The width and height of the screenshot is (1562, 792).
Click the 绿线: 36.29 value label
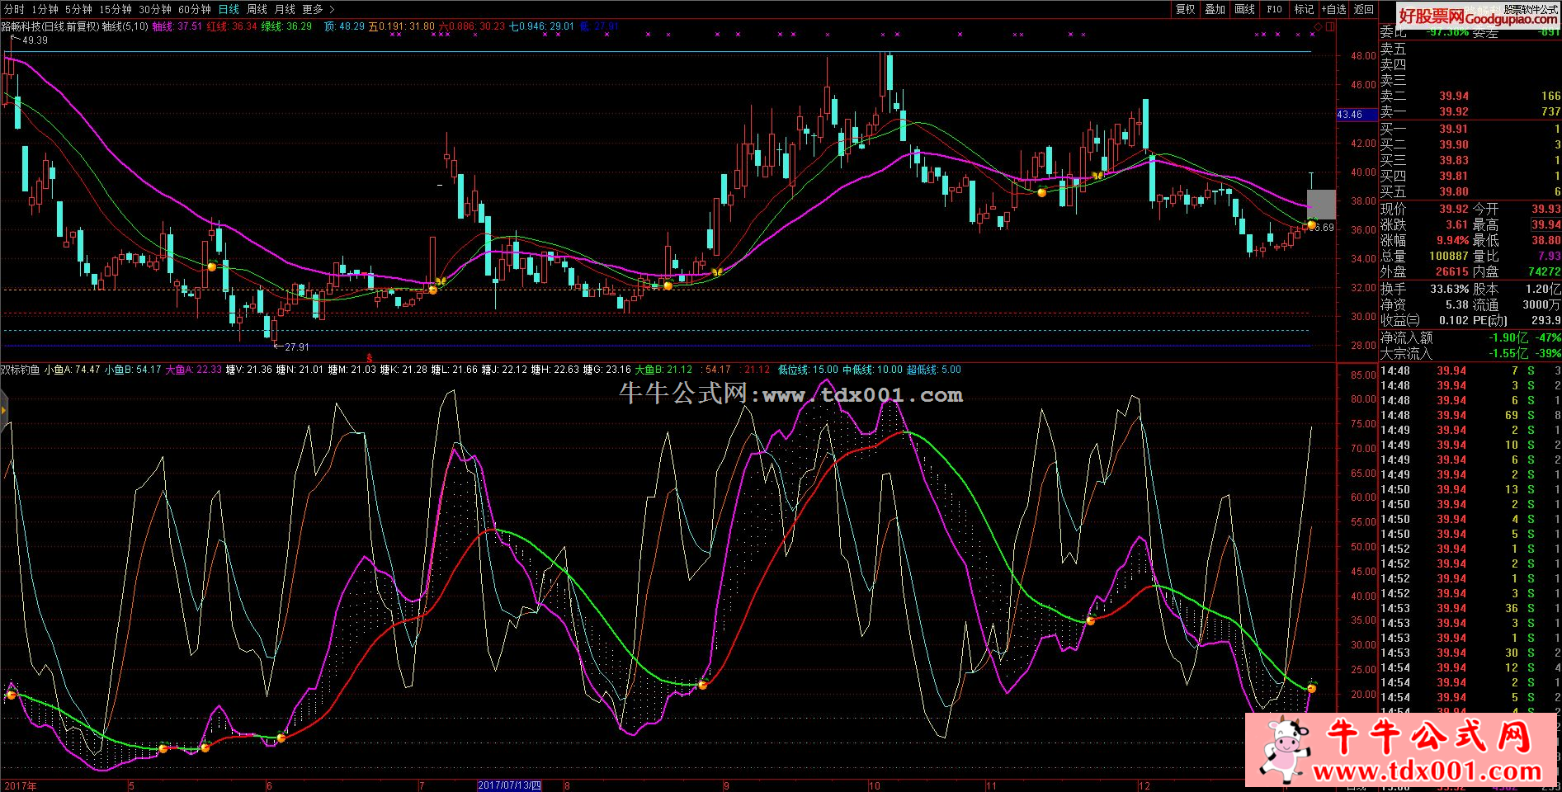[286, 26]
